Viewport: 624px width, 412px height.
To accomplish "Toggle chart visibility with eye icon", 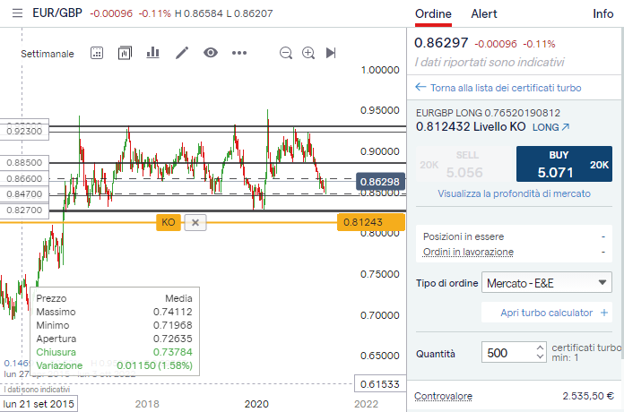I will pos(211,53).
